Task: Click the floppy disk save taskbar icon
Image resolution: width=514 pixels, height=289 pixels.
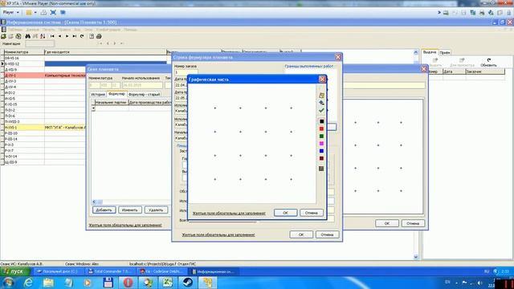Action: [x=108, y=282]
